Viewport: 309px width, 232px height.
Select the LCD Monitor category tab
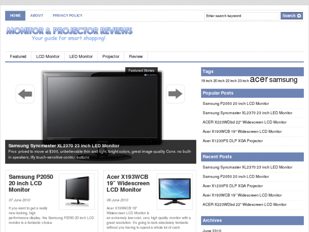(x=48, y=57)
